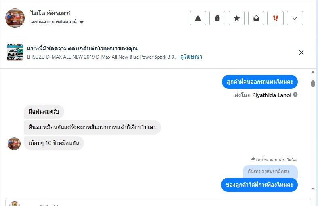Mark conversation as unread with envelope icon
Viewport: 318px width, 206px height.
256,18
